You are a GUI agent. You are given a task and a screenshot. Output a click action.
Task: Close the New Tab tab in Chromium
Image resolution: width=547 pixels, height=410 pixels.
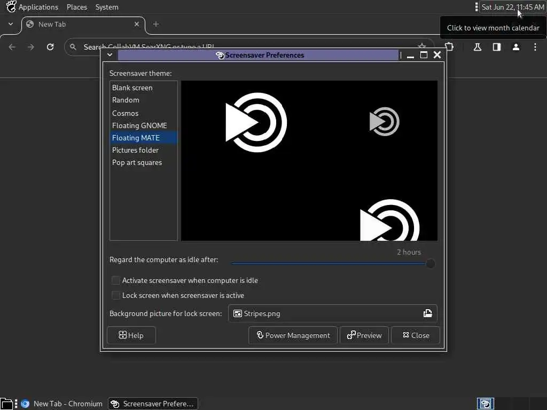[x=137, y=24]
